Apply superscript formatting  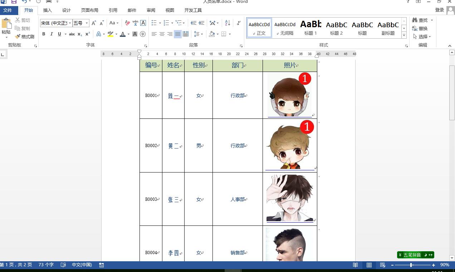click(x=88, y=34)
